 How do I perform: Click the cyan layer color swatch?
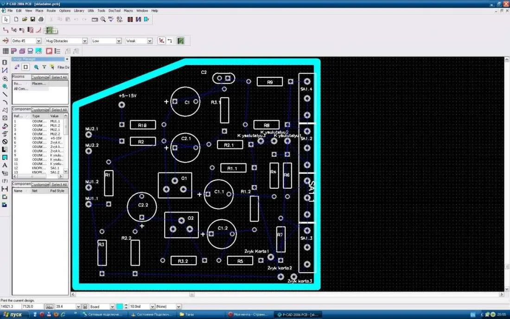click(x=120, y=306)
